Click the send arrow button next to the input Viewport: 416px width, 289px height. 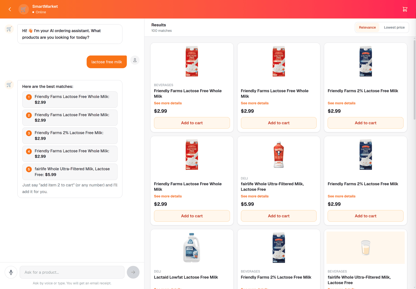[133, 272]
